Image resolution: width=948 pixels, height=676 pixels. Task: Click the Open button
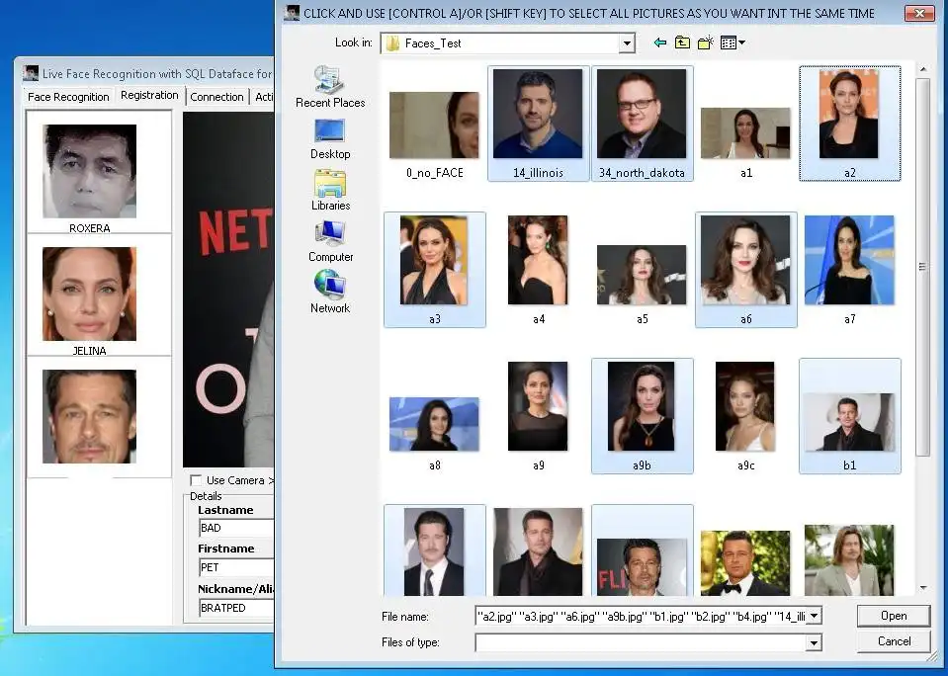point(893,616)
